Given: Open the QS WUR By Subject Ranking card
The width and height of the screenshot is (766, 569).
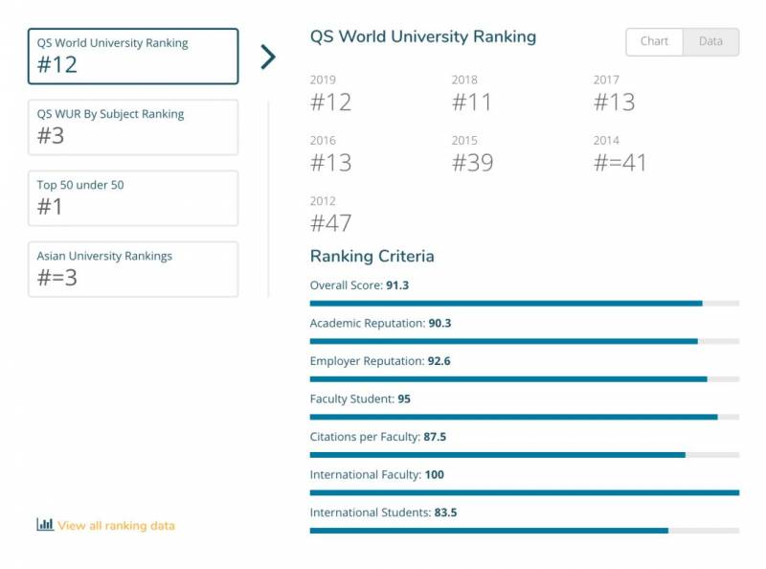Looking at the screenshot, I should (133, 127).
